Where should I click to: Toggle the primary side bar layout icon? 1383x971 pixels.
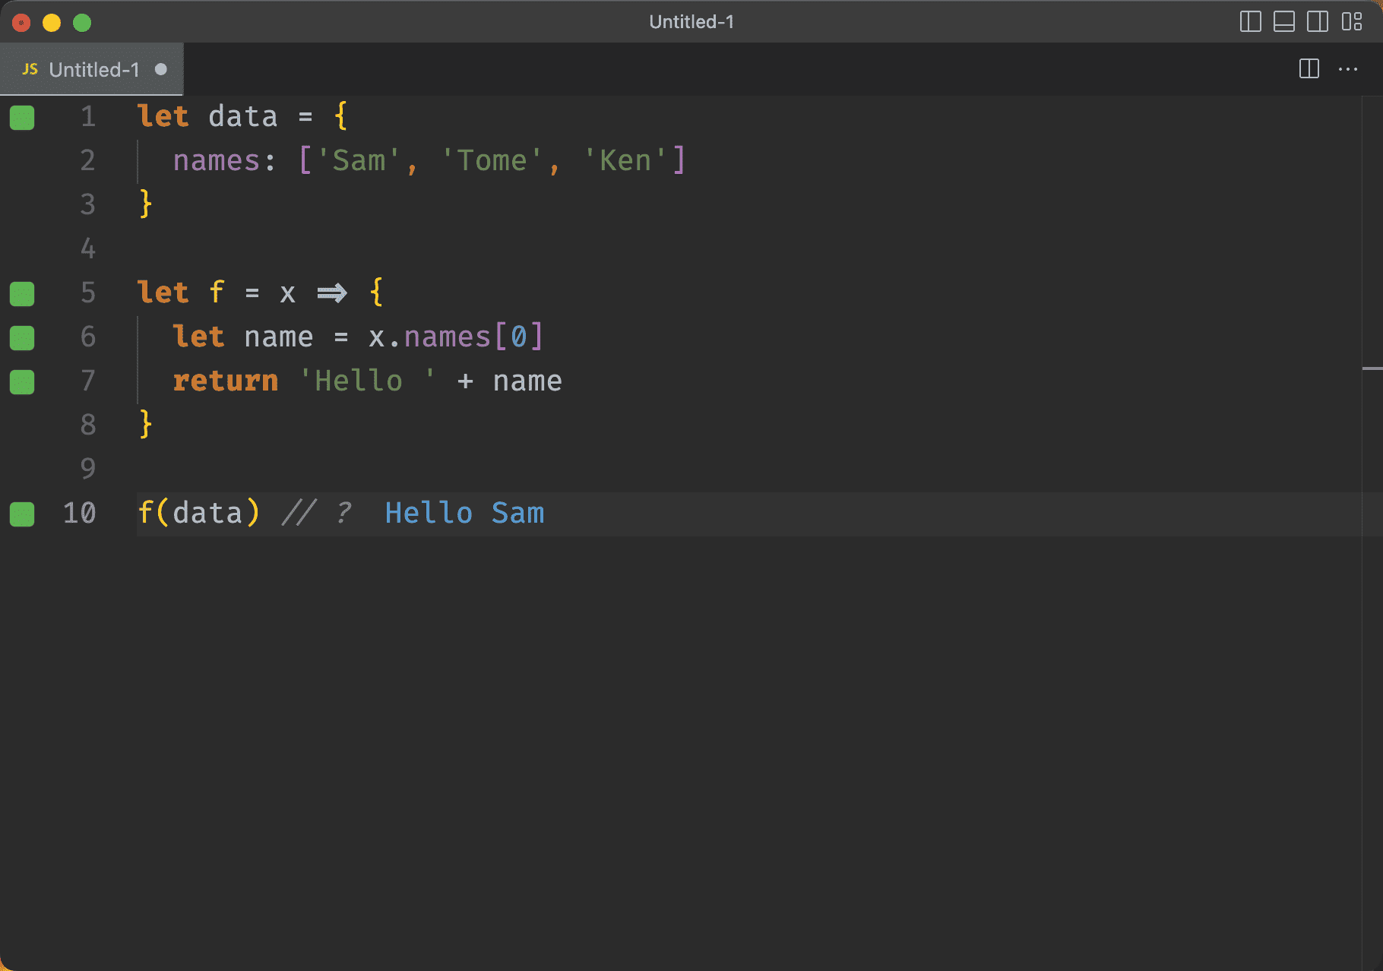tap(1250, 22)
